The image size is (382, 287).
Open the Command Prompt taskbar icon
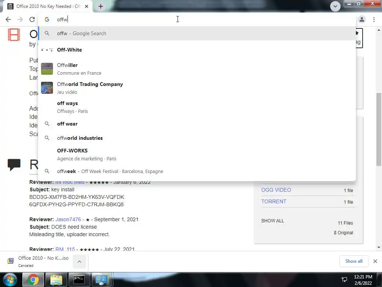click(79, 280)
